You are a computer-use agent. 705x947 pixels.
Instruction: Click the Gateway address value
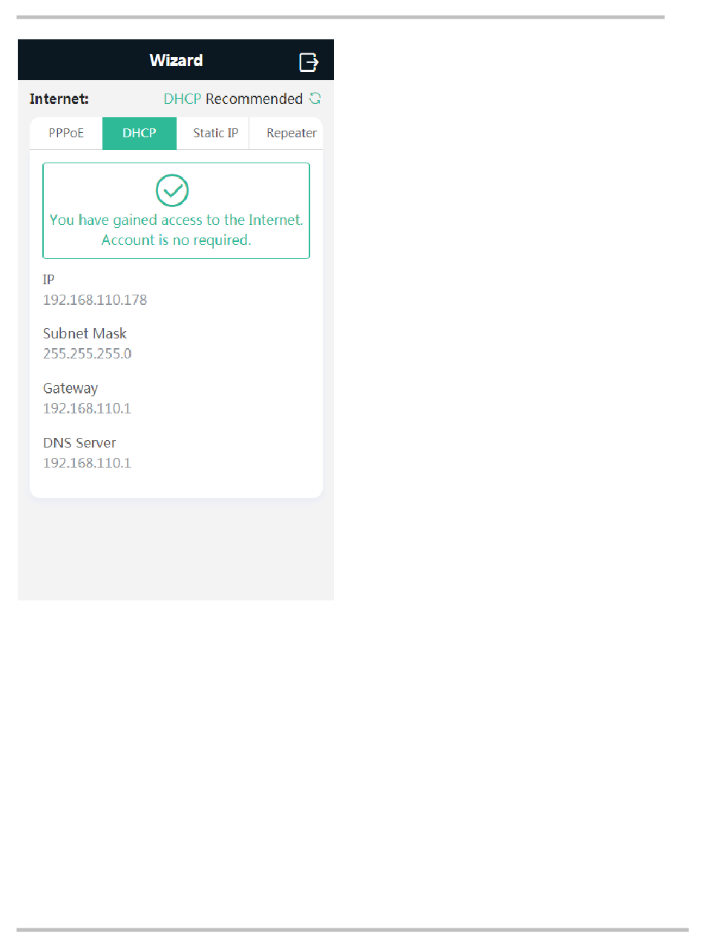87,408
